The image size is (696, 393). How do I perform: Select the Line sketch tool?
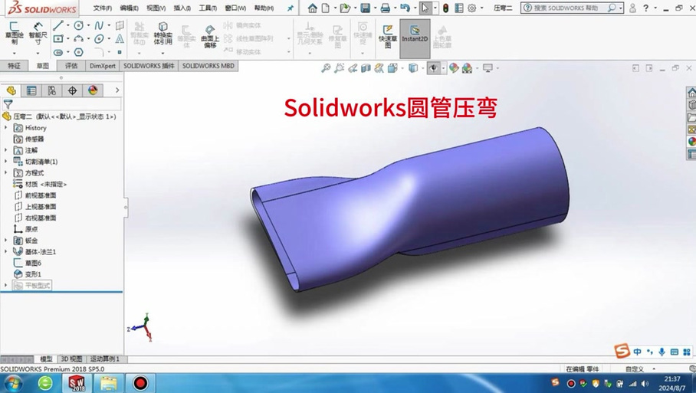click(x=58, y=26)
